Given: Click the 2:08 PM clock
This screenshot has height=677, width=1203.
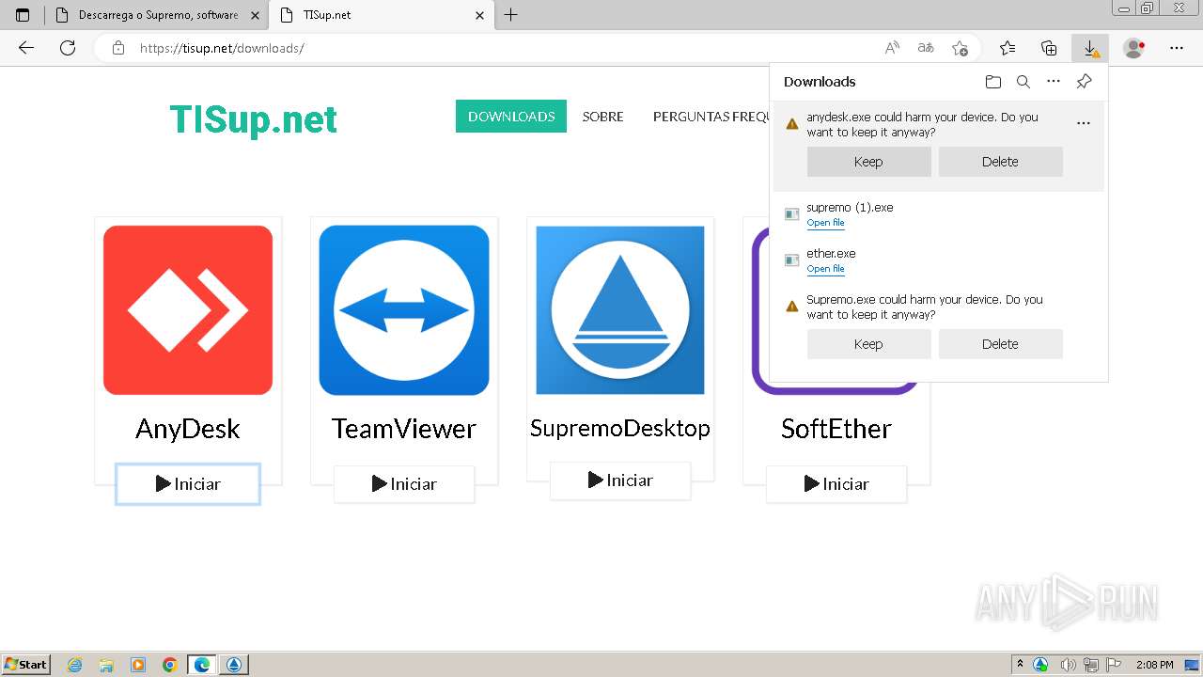Looking at the screenshot, I should pos(1155,665).
